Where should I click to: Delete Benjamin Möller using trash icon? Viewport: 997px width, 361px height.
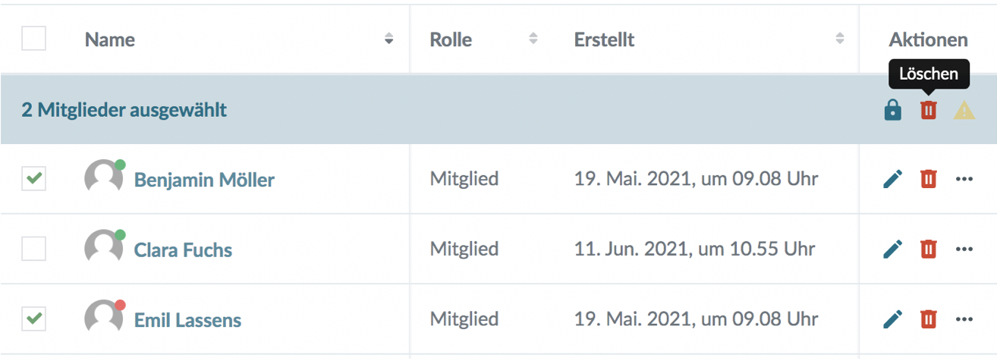[929, 179]
